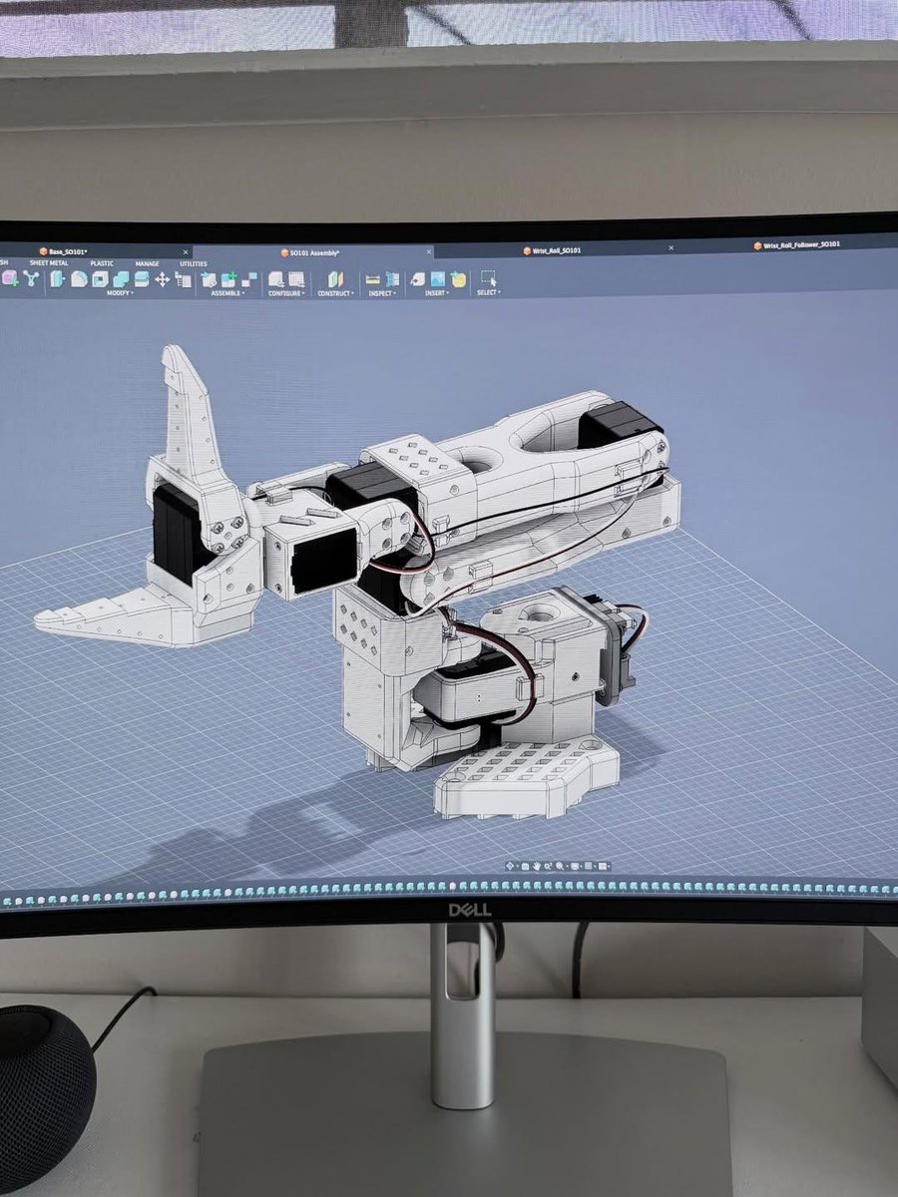898x1197 pixels.
Task: Switch to the Base_SO101 document tab
Action: [64, 251]
